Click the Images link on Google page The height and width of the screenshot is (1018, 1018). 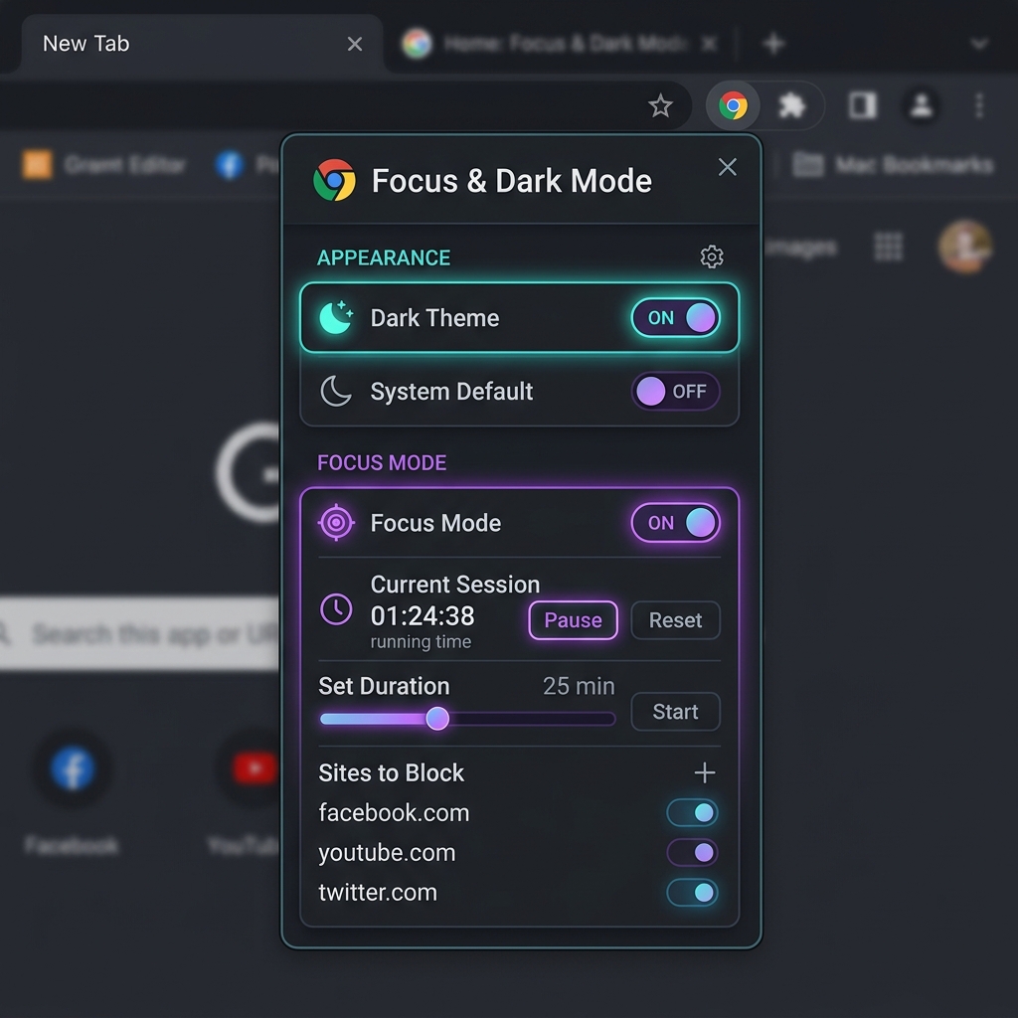[x=802, y=247]
